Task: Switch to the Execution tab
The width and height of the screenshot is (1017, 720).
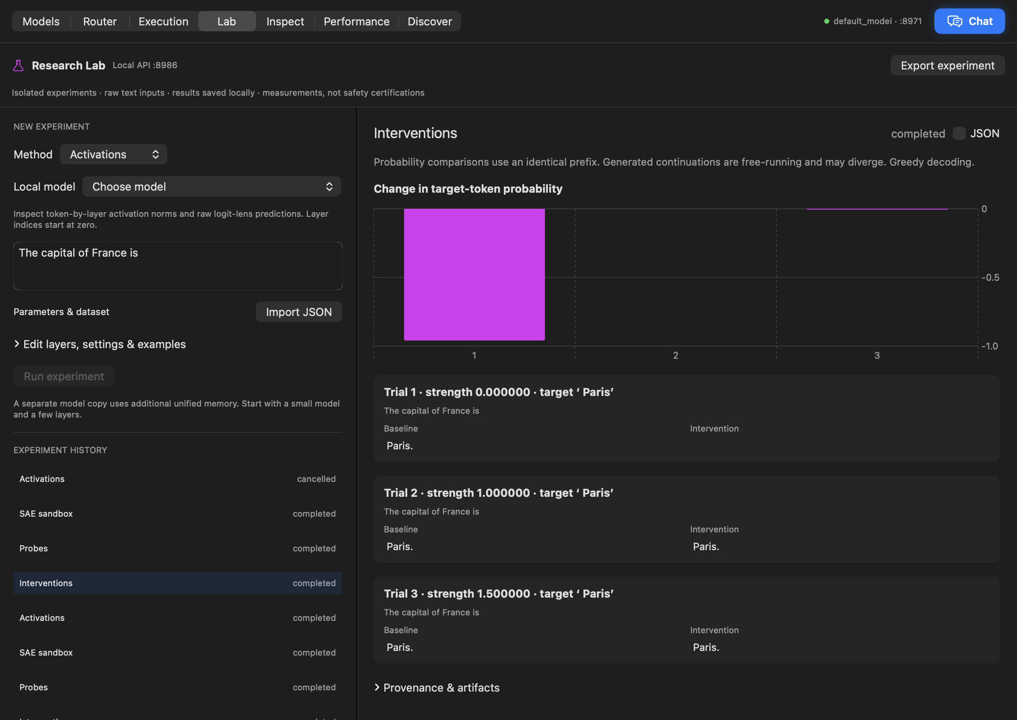Action: [164, 21]
